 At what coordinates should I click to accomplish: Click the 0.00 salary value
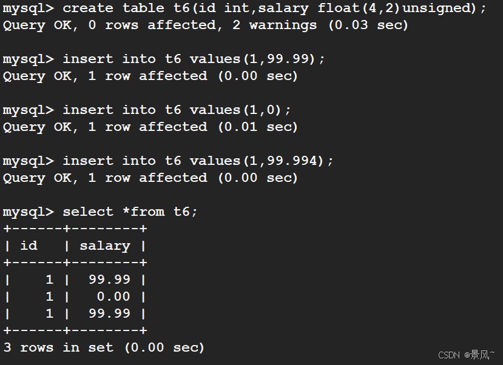click(113, 296)
